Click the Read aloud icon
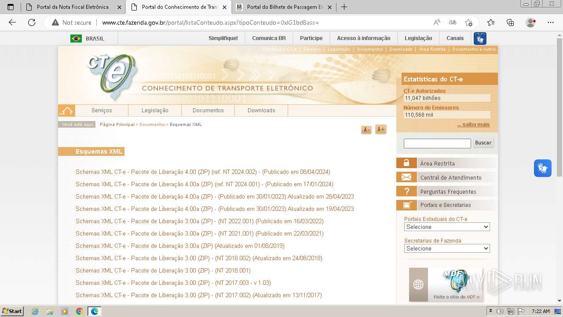 (437, 22)
